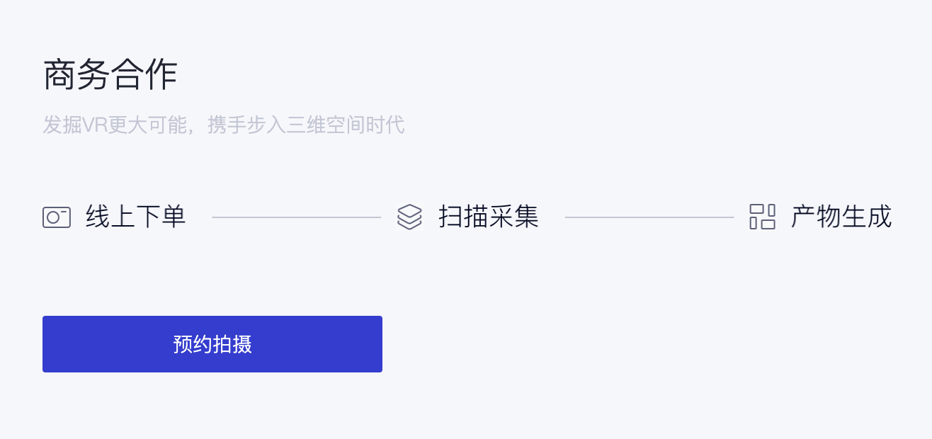This screenshot has height=439, width=932.
Task: Click the 发掘VR更大可能 subtitle text
Action: point(113,125)
